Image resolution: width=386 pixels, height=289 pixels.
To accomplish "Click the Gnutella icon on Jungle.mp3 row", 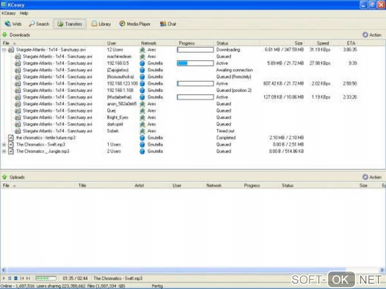I will coord(142,151).
